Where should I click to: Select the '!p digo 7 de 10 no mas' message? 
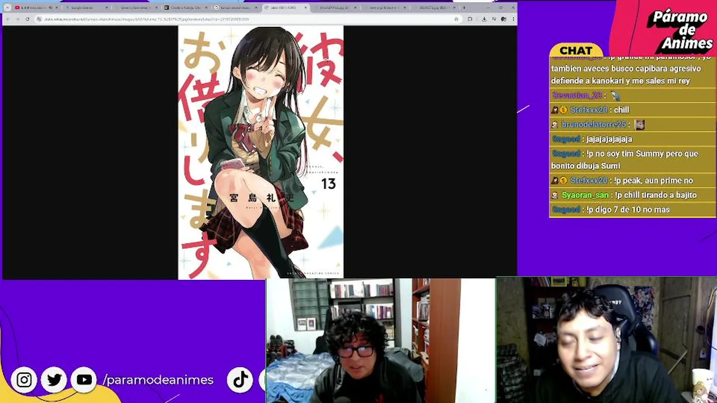628,209
